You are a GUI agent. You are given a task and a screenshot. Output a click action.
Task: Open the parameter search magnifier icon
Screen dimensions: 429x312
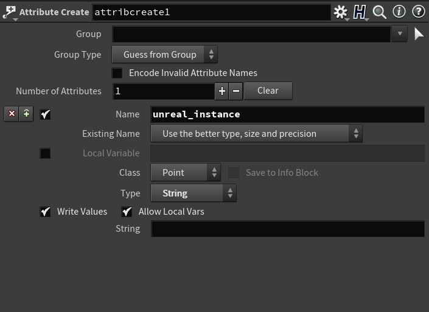(x=380, y=12)
